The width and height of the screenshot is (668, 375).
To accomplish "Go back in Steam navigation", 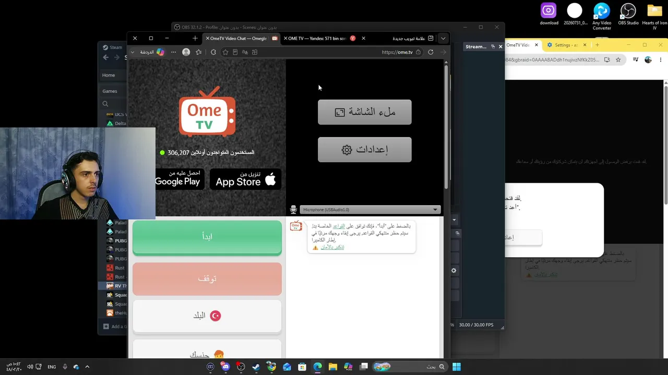I will coord(106,57).
